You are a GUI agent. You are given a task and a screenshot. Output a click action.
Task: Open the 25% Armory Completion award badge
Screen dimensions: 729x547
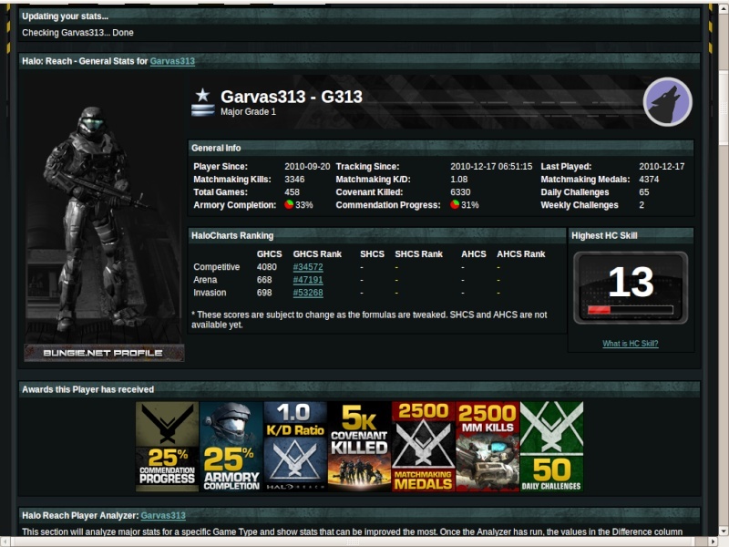(x=231, y=447)
